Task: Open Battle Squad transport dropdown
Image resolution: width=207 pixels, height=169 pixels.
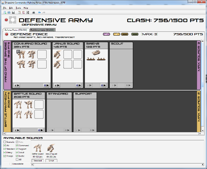Action: point(40,130)
